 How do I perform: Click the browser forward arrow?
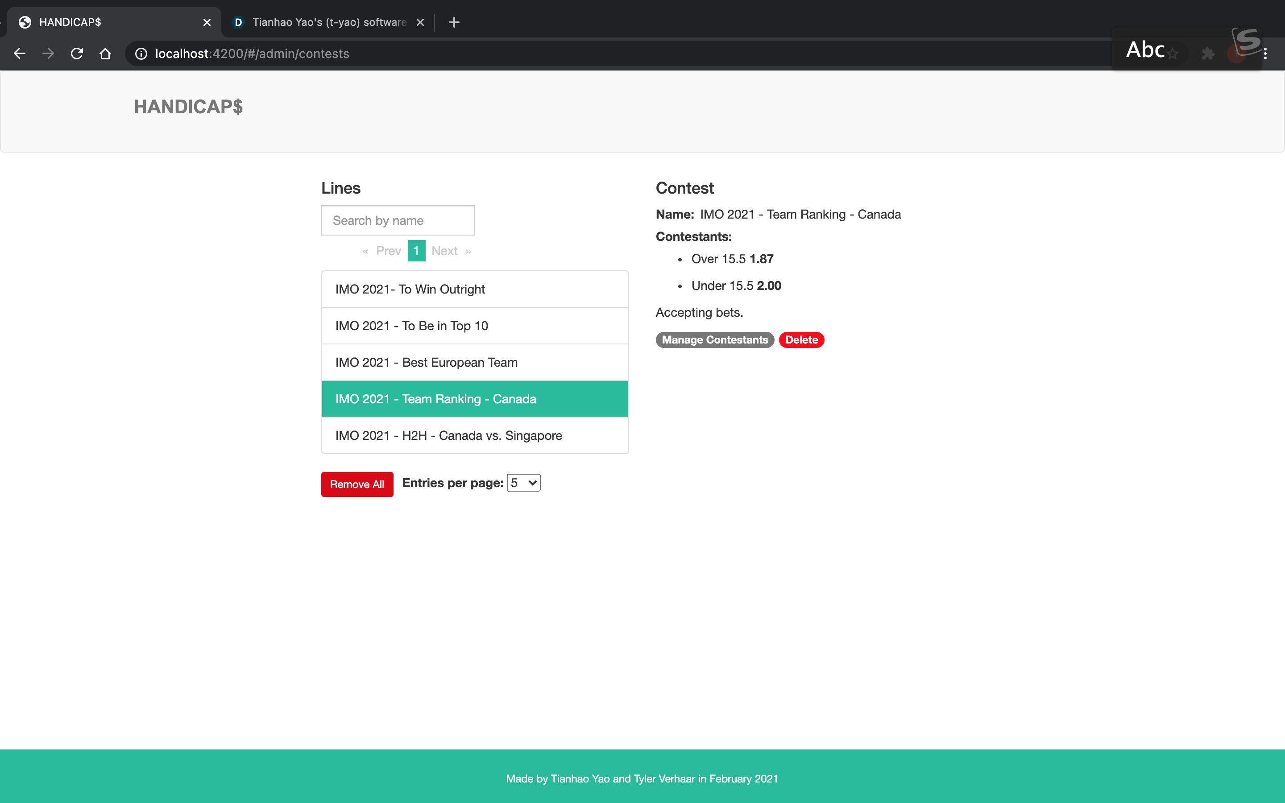(x=48, y=54)
